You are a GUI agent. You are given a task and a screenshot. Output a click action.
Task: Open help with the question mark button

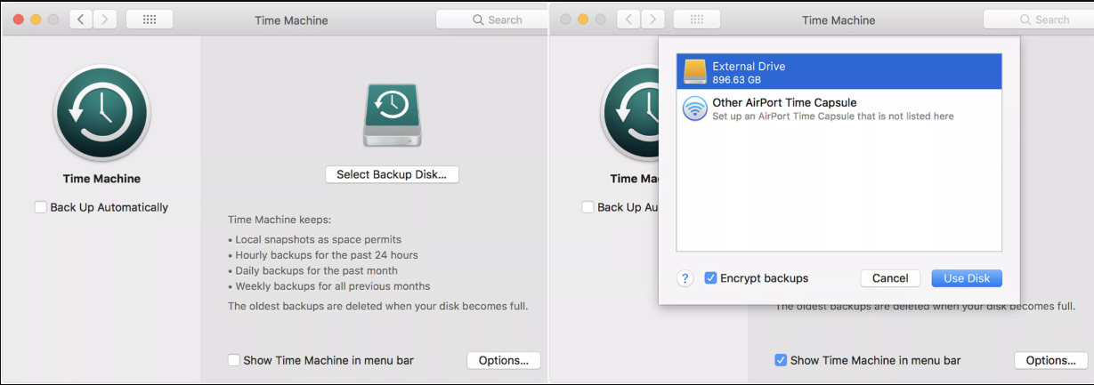coord(685,278)
